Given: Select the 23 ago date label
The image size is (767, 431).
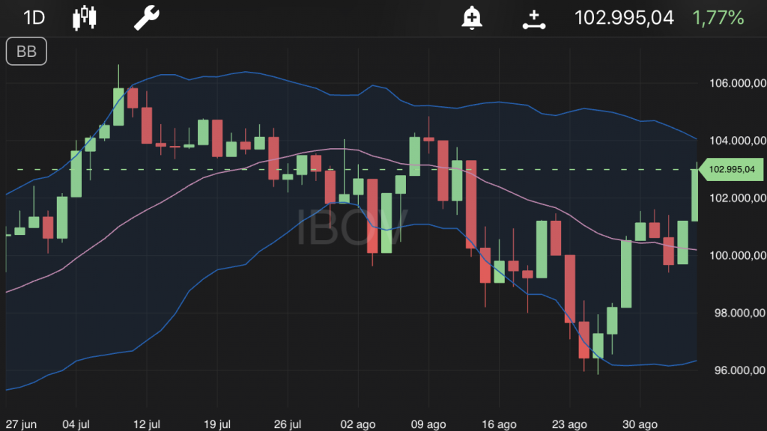Looking at the screenshot, I should point(569,424).
